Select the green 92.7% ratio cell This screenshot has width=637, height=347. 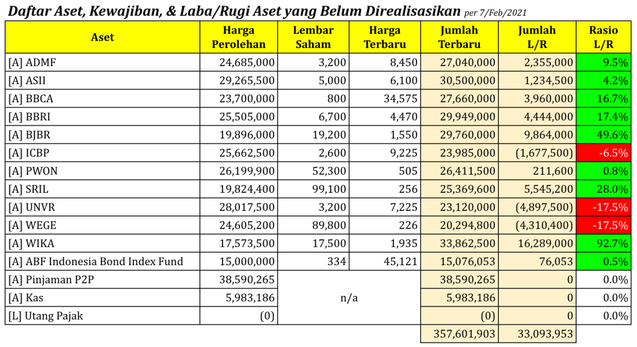(603, 243)
